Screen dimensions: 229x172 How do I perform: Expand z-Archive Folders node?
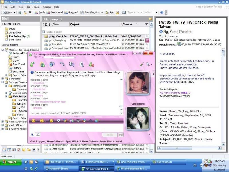[x=3, y=129]
